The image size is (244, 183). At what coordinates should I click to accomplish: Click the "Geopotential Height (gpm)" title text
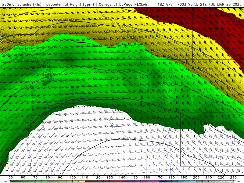[x=70, y=4]
